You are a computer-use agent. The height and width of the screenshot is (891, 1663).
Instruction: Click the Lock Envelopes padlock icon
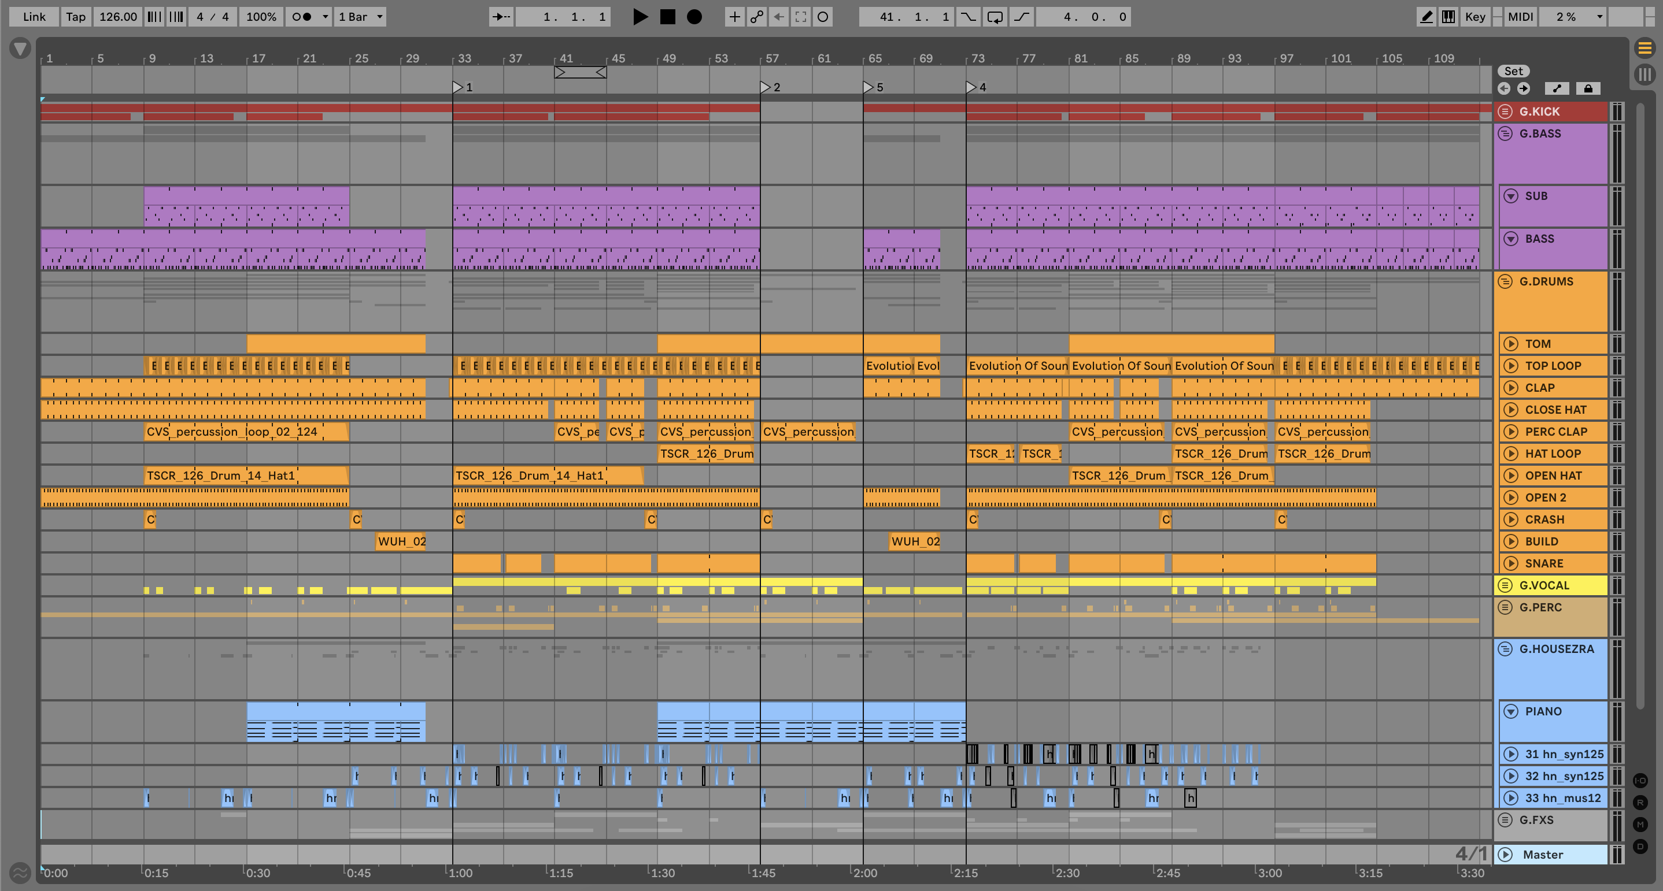click(1588, 88)
